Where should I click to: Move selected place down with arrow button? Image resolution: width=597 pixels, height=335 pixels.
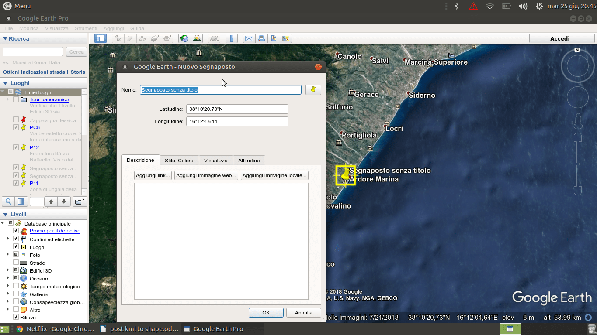(x=64, y=202)
